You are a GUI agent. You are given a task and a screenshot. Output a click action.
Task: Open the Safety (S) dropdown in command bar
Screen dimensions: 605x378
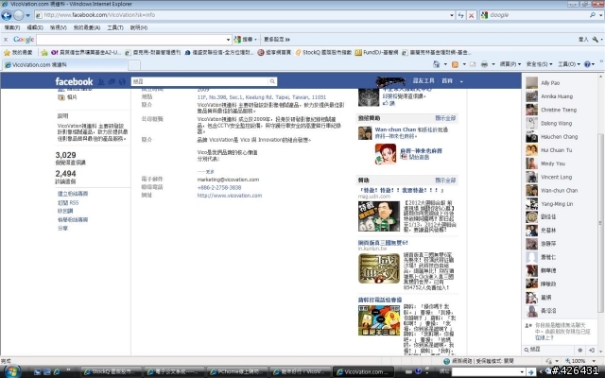pos(539,64)
